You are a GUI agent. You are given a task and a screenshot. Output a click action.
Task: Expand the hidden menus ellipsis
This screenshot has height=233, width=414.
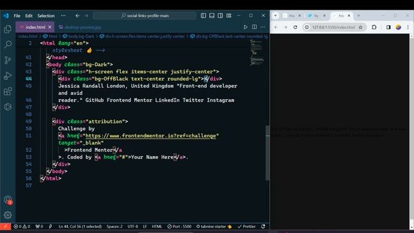pos(63,16)
